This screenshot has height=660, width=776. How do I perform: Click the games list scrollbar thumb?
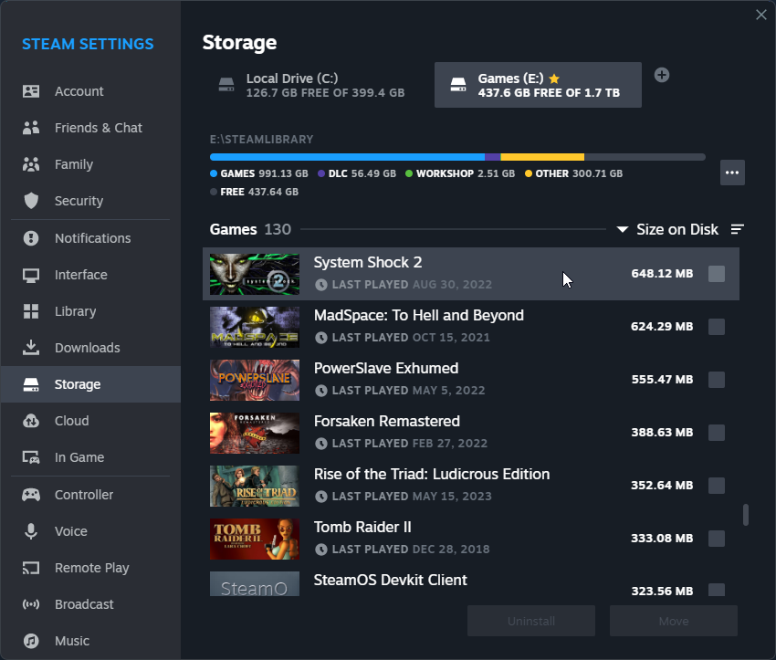point(746,515)
